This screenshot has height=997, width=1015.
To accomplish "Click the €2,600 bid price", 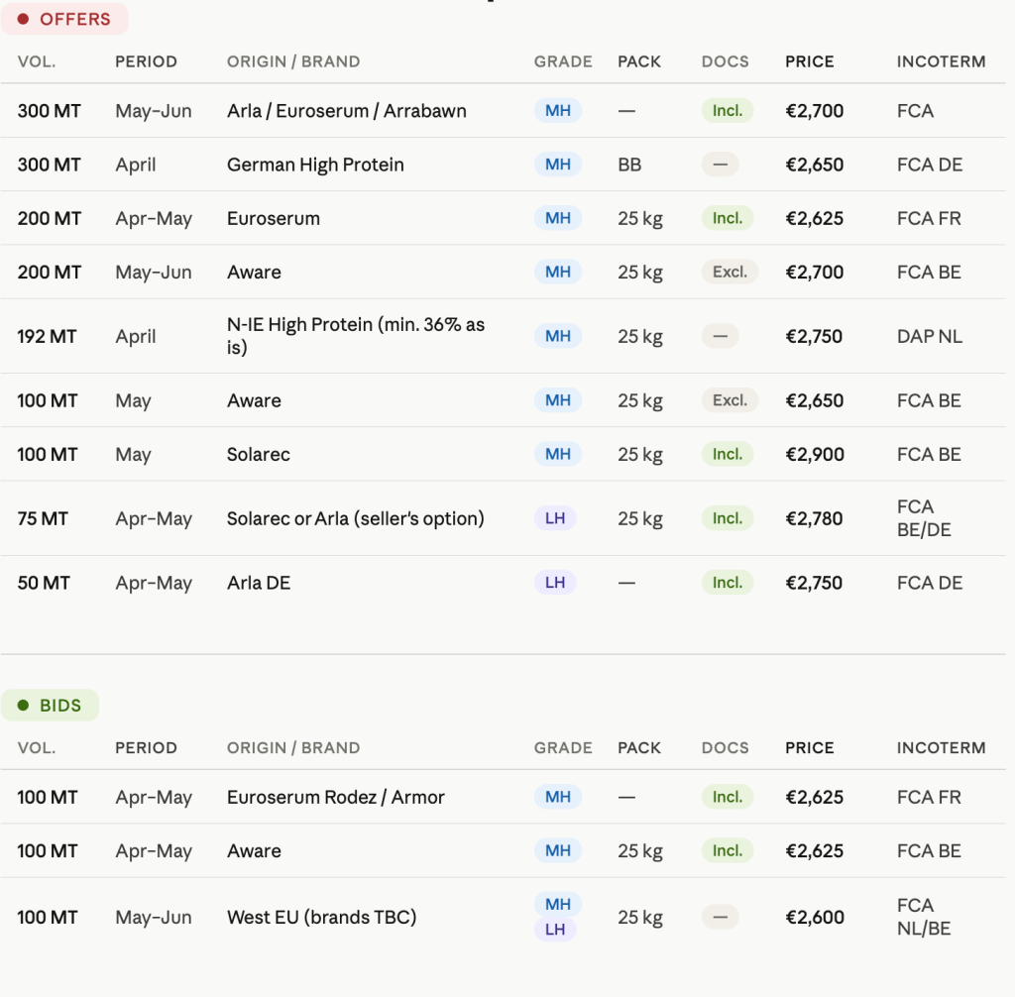I will click(815, 918).
